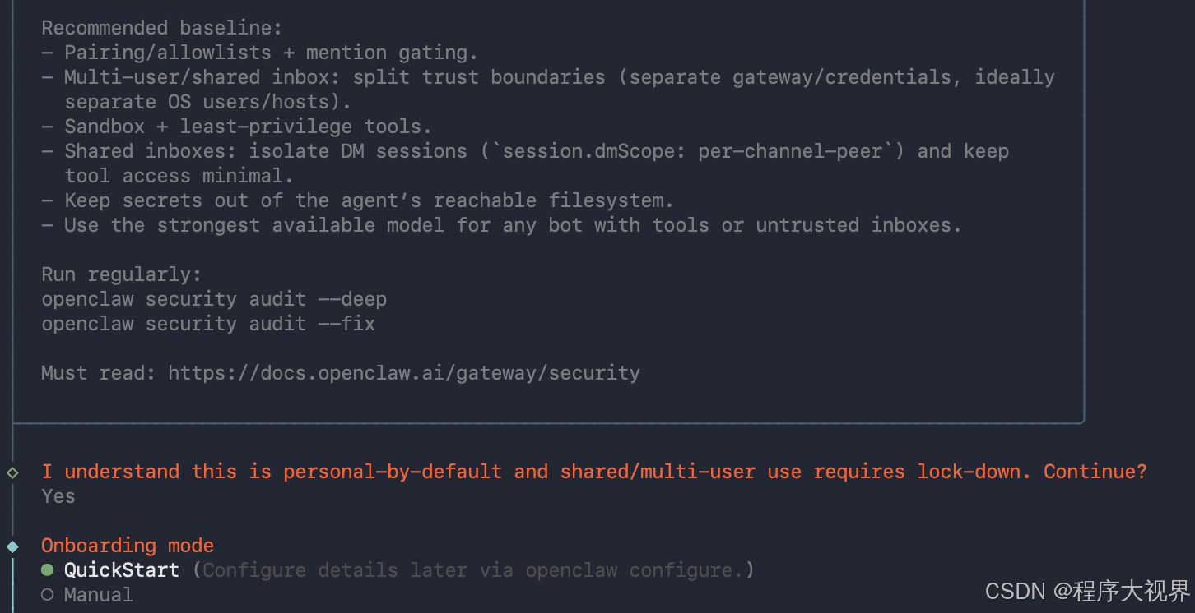Viewport: 1195px width, 613px height.
Task: Click the 'openclaw security audit --deep' command
Action: 214,299
